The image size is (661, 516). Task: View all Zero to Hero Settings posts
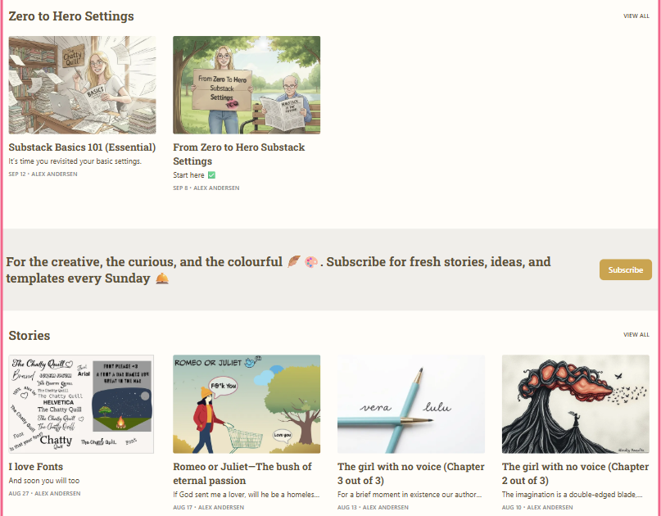point(636,16)
